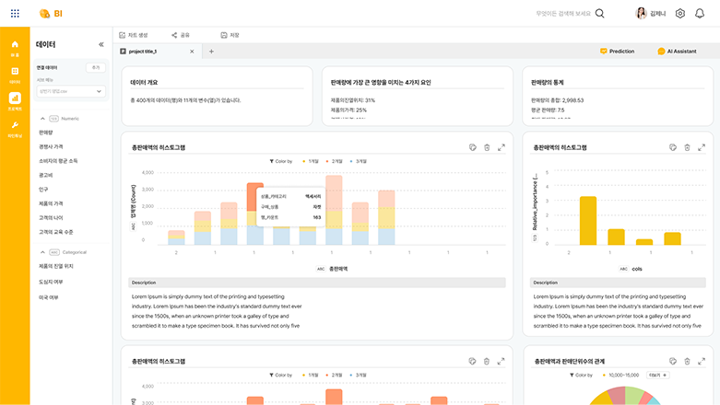Expand the histogram card showing the tooltip
The height and width of the screenshot is (405, 720).
point(502,147)
